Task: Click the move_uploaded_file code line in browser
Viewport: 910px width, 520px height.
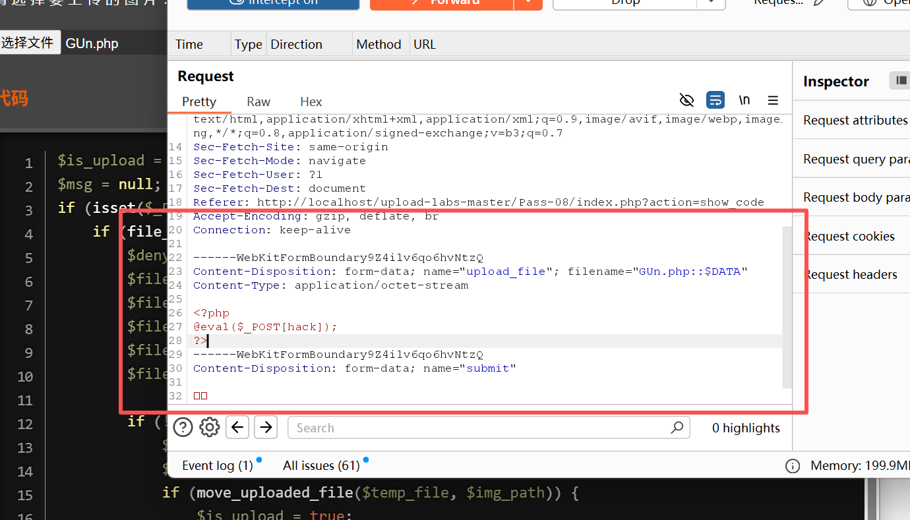Action: (x=371, y=493)
